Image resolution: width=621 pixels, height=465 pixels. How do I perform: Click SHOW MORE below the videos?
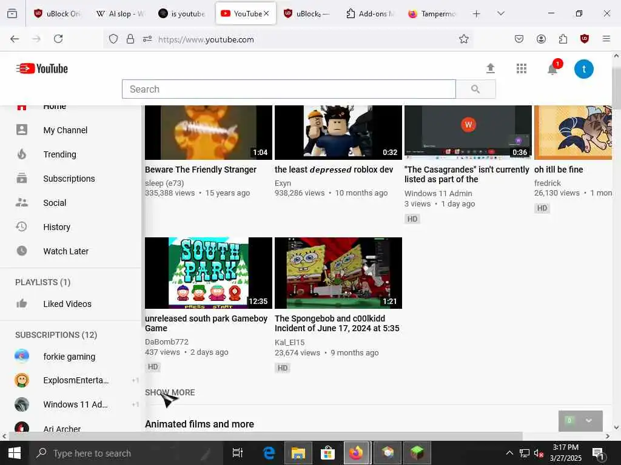(170, 392)
